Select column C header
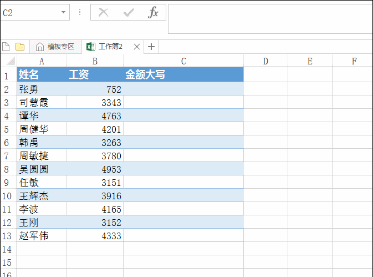 [x=183, y=61]
